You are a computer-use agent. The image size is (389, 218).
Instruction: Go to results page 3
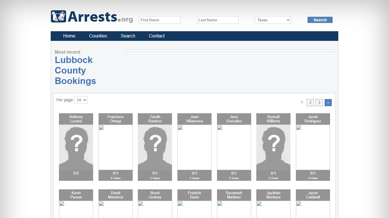[319, 102]
